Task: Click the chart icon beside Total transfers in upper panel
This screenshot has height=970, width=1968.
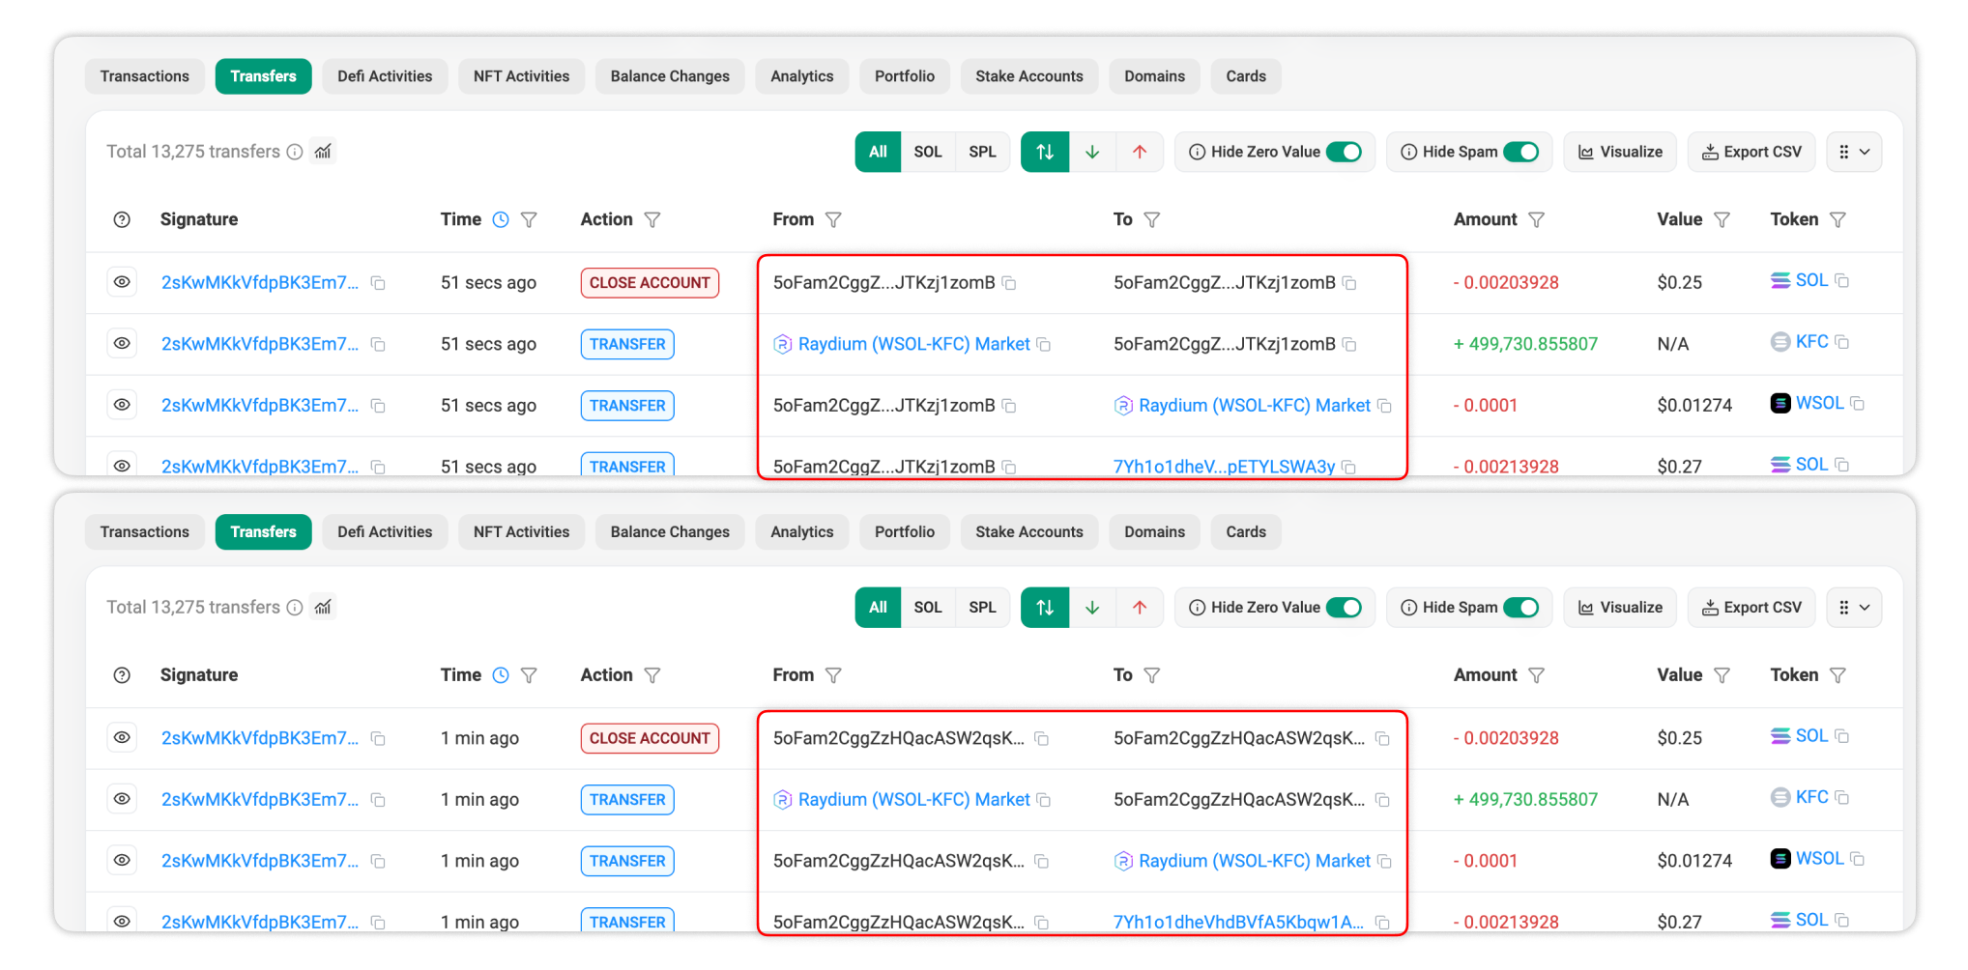Action: 323,152
